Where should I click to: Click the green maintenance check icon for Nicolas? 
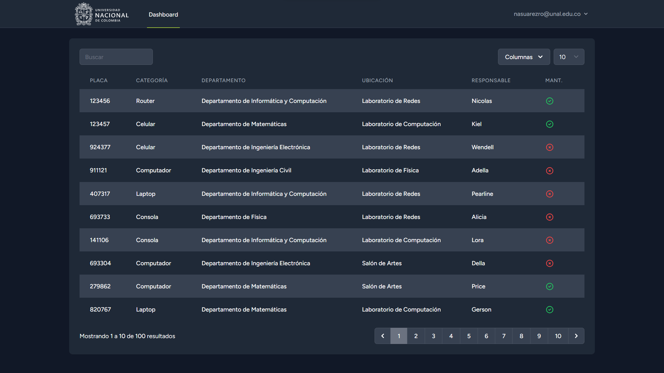(x=550, y=101)
